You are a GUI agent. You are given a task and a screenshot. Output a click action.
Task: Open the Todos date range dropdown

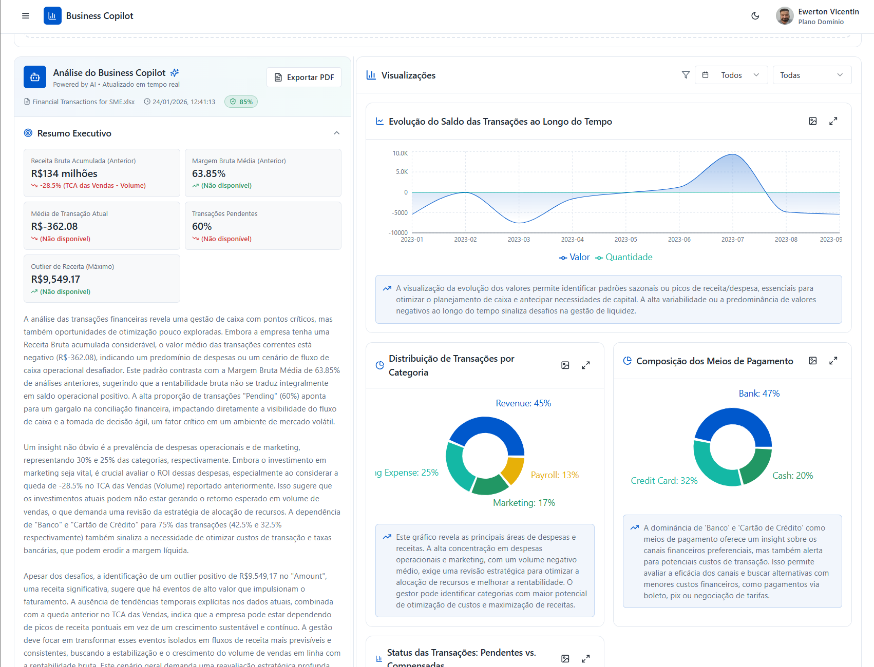tap(731, 75)
